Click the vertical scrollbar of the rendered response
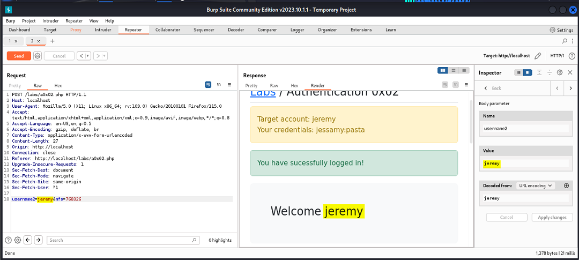579x260 pixels. (x=471, y=122)
